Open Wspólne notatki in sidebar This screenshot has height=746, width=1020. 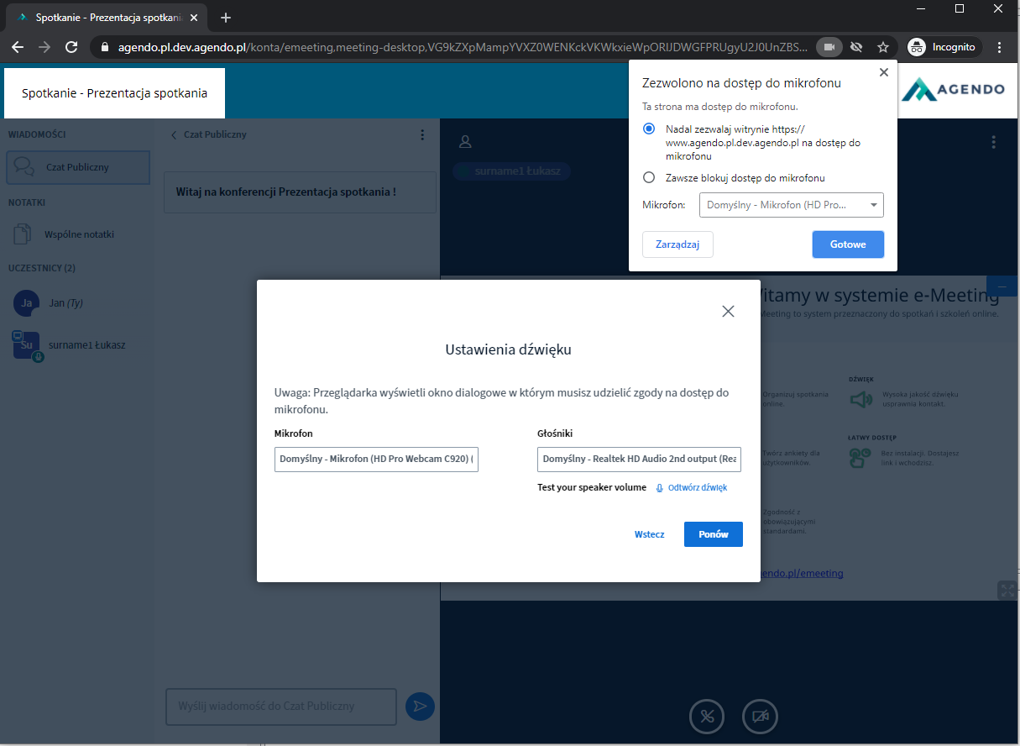[x=78, y=234]
